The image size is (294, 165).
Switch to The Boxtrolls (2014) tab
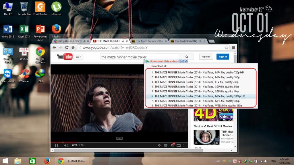(188, 41)
